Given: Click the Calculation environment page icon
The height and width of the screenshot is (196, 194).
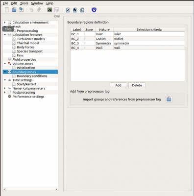Looking at the screenshot, I should coord(10,23).
